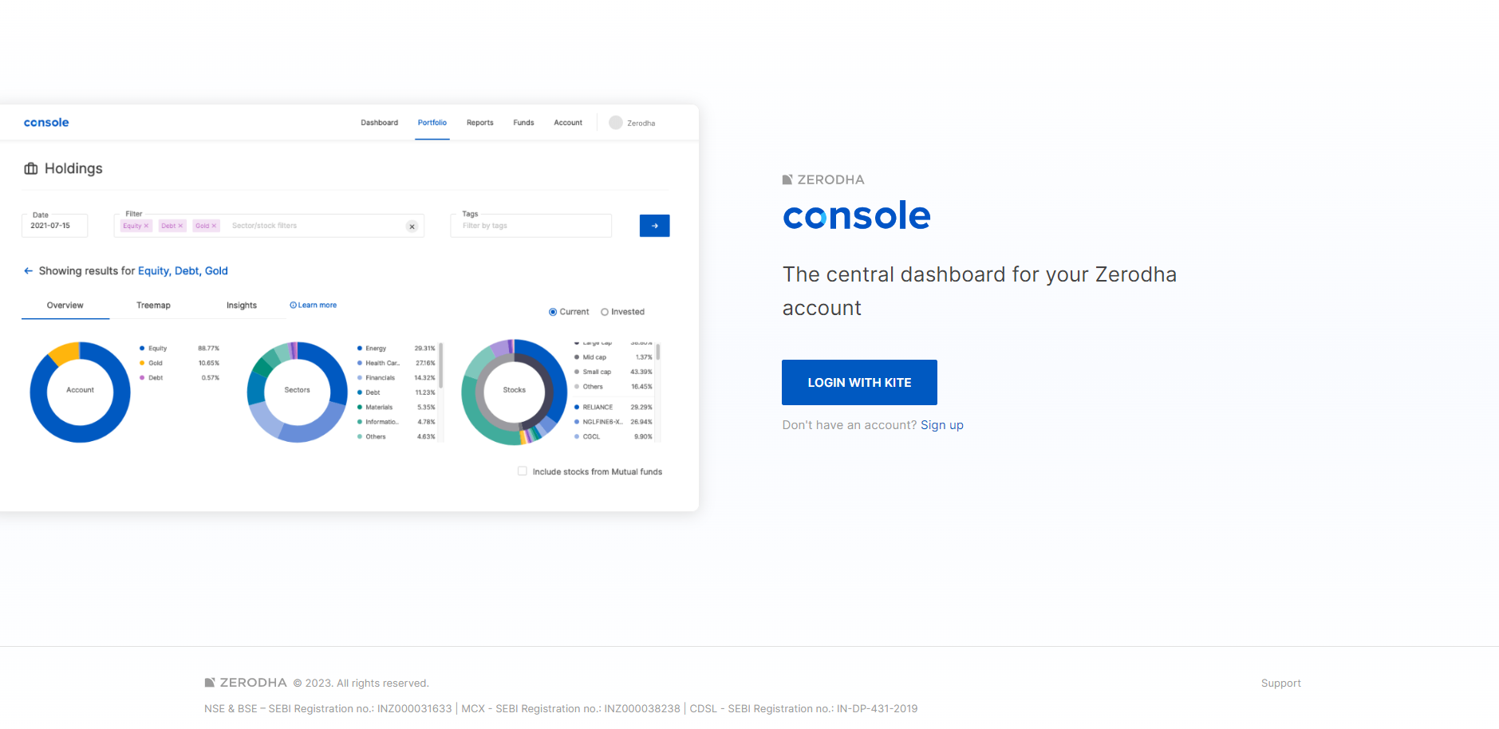The image size is (1499, 729).
Task: Select the Invested radio button
Action: coord(605,311)
